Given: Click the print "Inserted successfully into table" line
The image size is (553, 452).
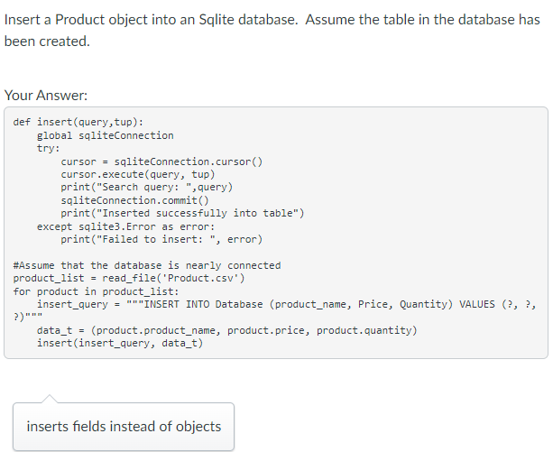Looking at the screenshot, I should (x=182, y=213).
